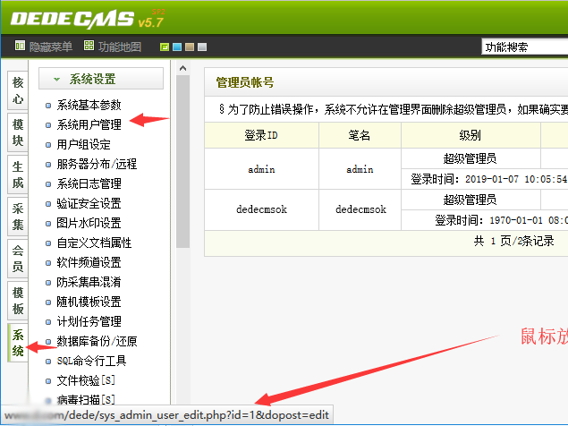Select the blue skin color swatch
The width and height of the screenshot is (568, 426).
(x=177, y=47)
